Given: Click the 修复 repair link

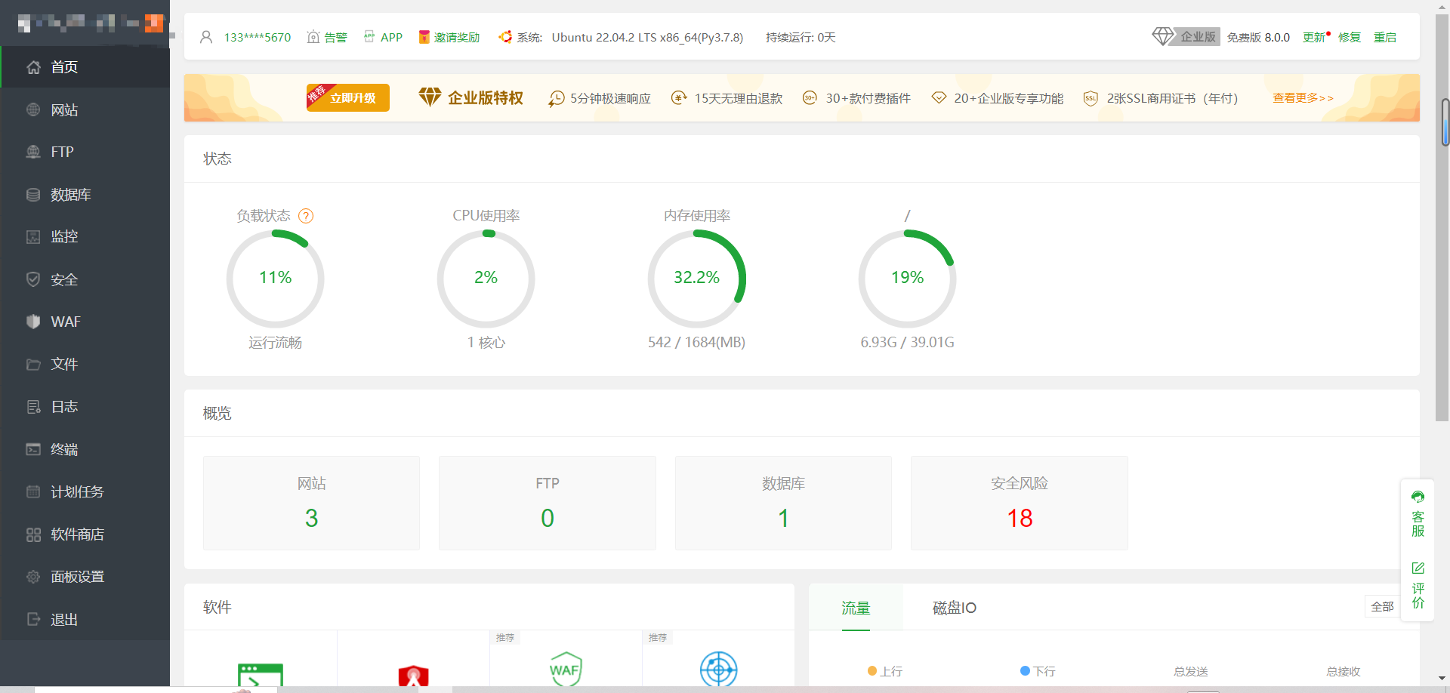Looking at the screenshot, I should coord(1349,37).
